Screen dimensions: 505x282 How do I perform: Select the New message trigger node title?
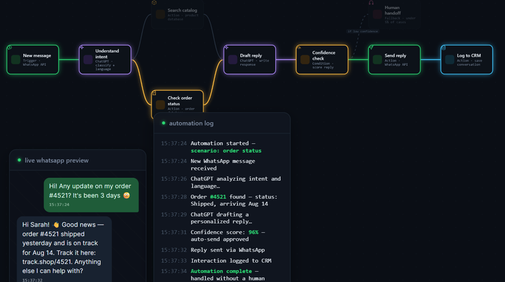tap(37, 55)
